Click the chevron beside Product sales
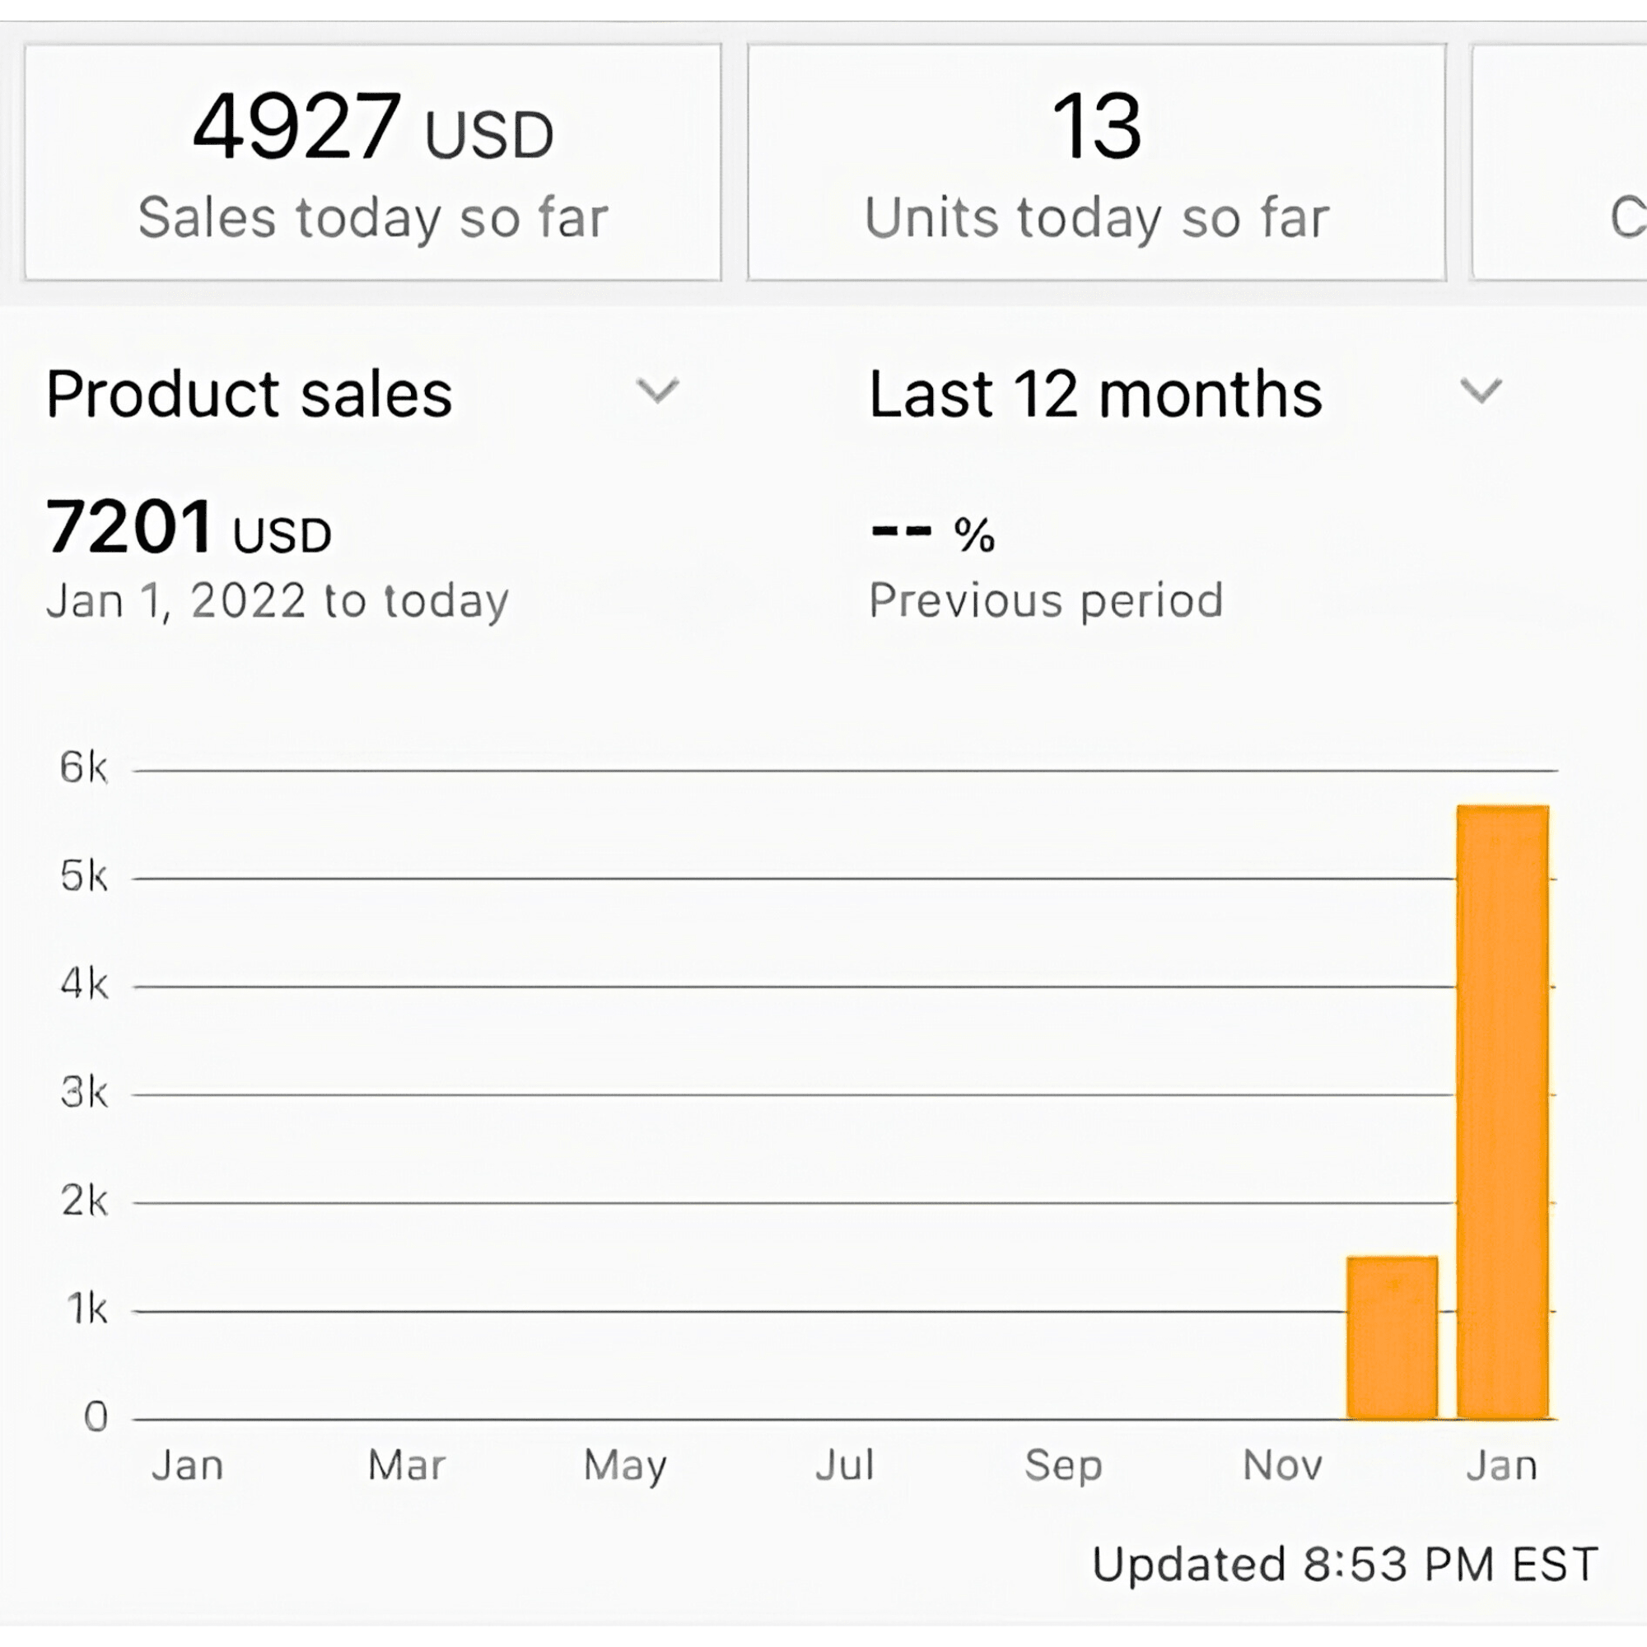Viewport: 1647px width, 1647px height. (x=657, y=391)
